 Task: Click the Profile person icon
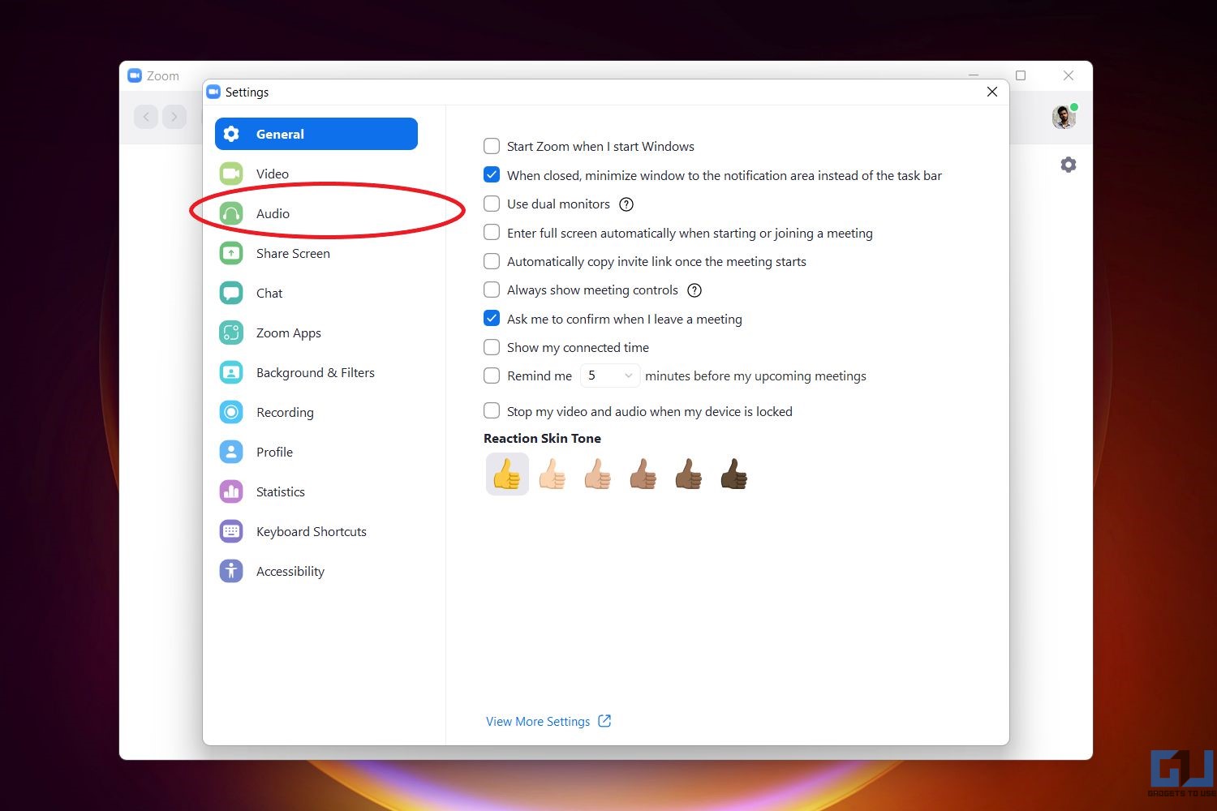pos(231,452)
